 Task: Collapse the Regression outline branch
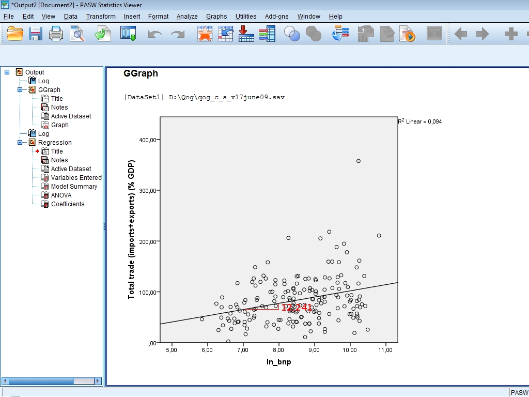coord(20,143)
